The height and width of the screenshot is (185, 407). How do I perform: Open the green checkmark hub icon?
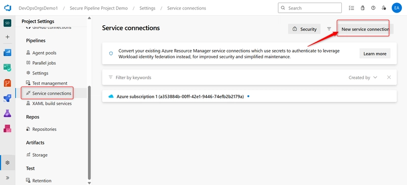(x=7, y=68)
